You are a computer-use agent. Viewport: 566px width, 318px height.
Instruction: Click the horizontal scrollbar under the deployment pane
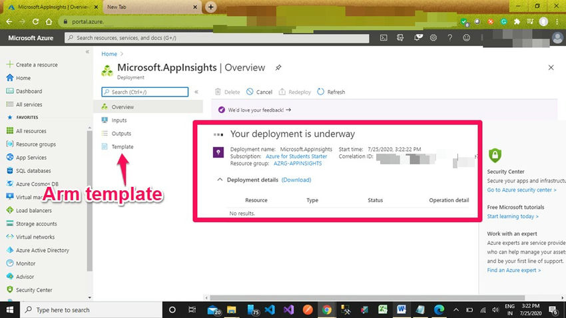click(367, 298)
